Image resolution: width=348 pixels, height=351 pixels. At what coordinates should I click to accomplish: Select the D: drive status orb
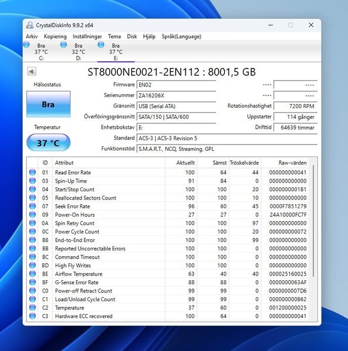(64, 45)
